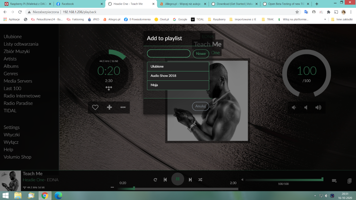
Task: Raise volume with the volume-up icon
Action: (318, 108)
